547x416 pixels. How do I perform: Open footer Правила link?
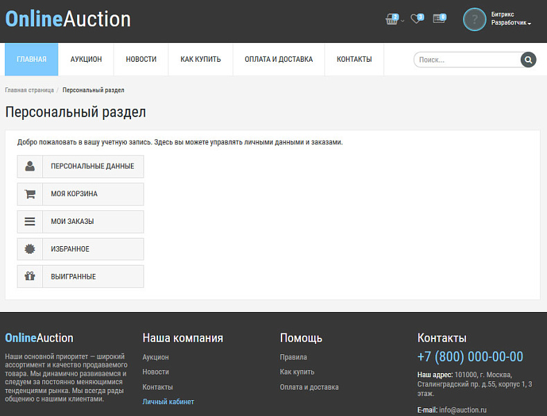click(x=293, y=357)
